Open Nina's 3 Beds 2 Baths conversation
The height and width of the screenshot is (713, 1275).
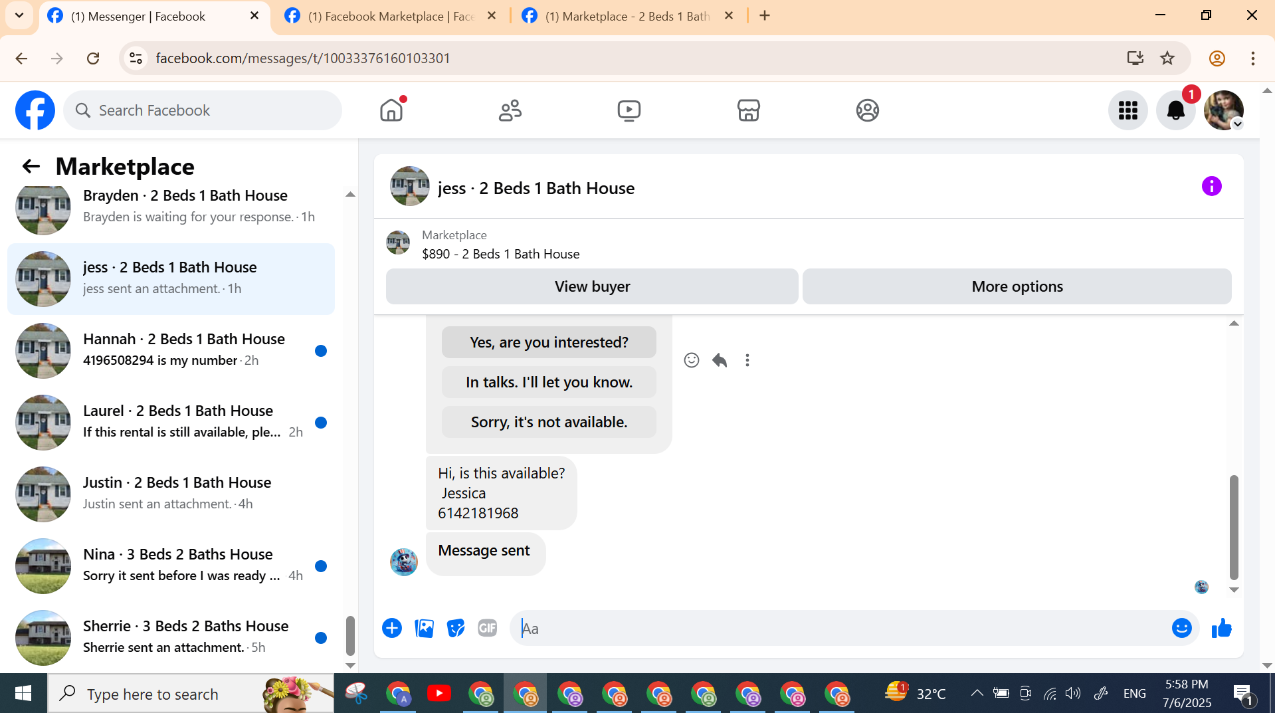pyautogui.click(x=171, y=565)
